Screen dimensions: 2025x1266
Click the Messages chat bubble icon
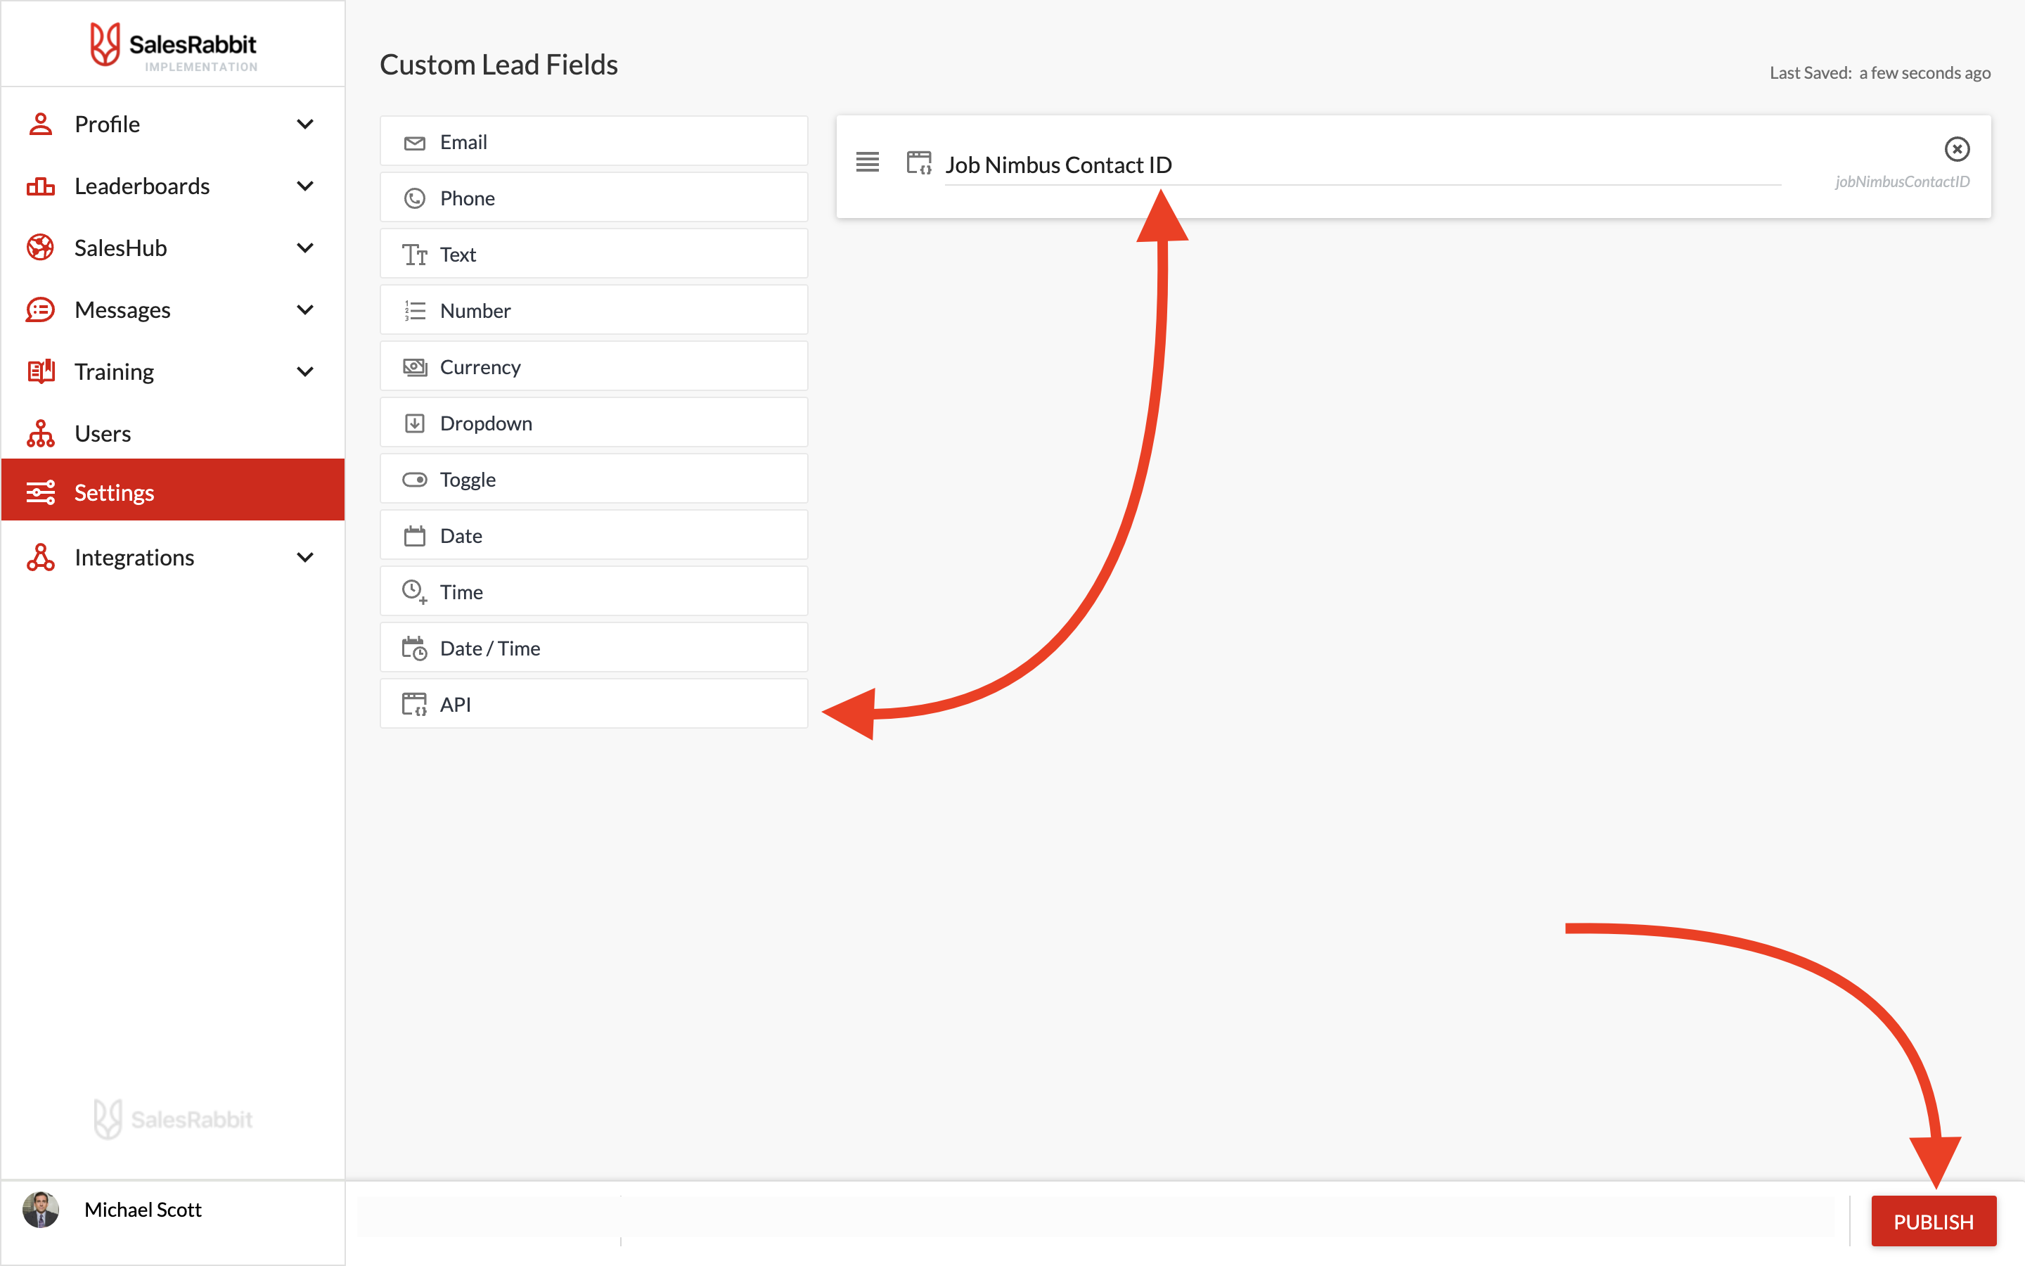click(x=40, y=309)
